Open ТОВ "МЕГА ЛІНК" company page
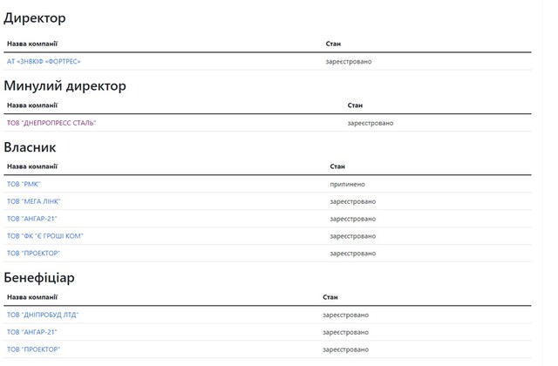 point(34,201)
